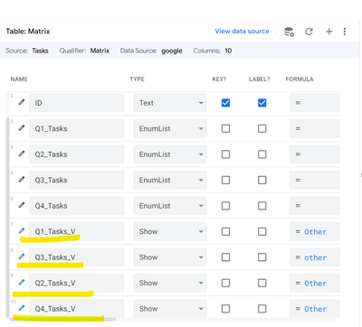Open the Text type dropdown for ID
The height and width of the screenshot is (327, 362).
click(x=170, y=103)
